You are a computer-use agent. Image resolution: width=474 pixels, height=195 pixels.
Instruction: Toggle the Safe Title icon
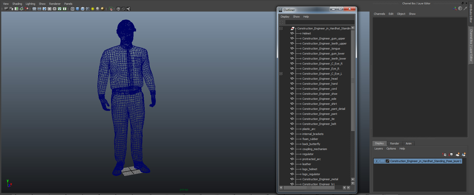pyautogui.click(x=65, y=9)
